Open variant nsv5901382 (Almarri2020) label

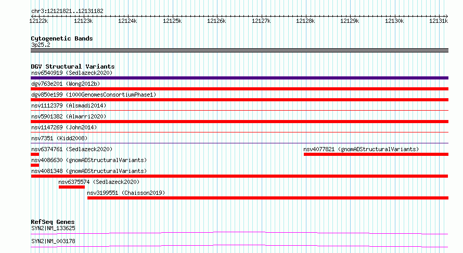tap(69, 116)
